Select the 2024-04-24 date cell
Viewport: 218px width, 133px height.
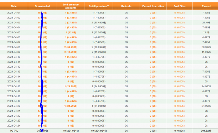pyautogui.click(x=14, y=126)
